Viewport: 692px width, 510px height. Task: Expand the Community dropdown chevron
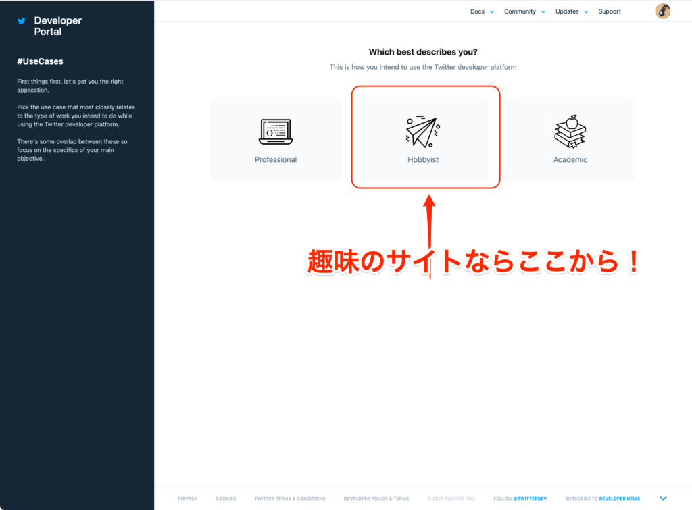coord(543,12)
